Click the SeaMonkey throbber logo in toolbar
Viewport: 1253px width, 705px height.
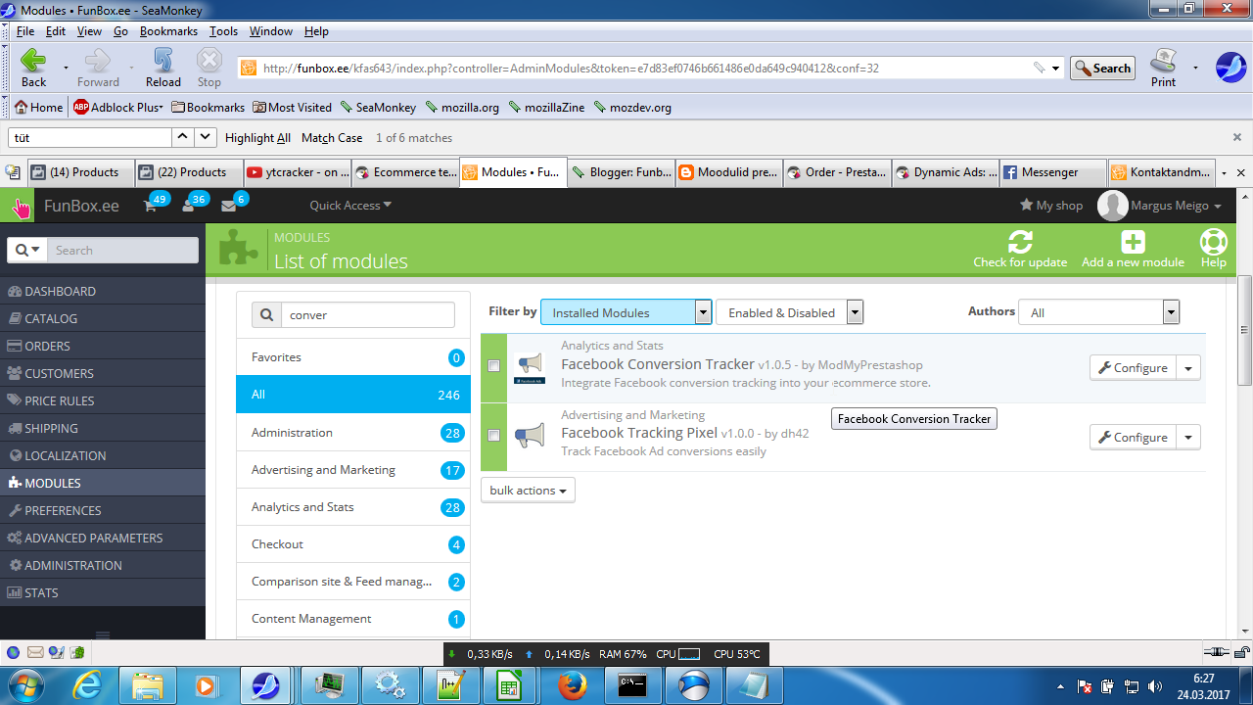click(1230, 67)
